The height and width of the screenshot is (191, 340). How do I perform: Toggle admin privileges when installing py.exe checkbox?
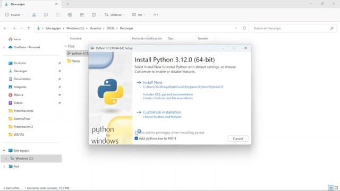pyautogui.click(x=136, y=132)
